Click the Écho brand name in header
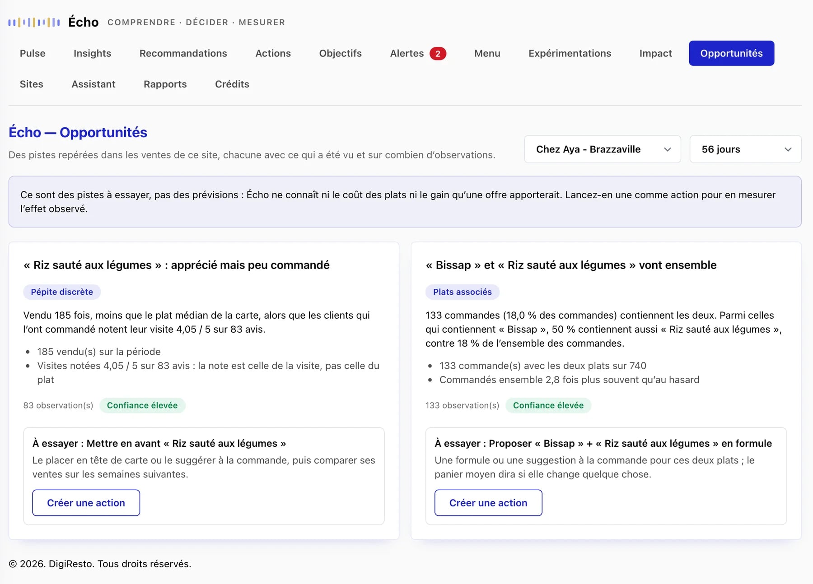813x584 pixels. point(84,22)
